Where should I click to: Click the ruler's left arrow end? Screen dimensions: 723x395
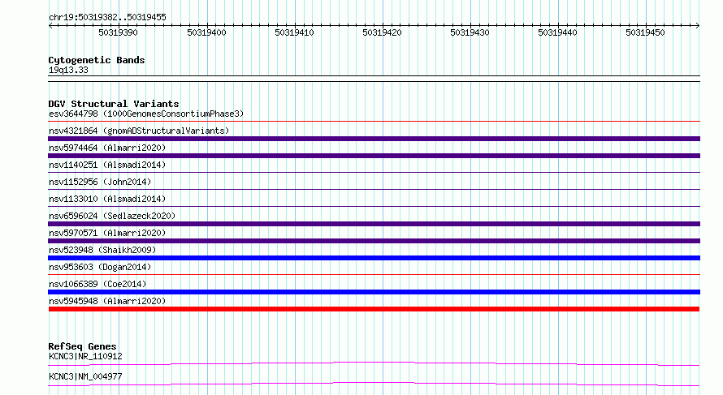[x=50, y=25]
